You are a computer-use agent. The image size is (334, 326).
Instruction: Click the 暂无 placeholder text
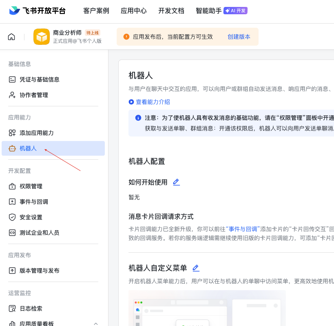(x=134, y=197)
